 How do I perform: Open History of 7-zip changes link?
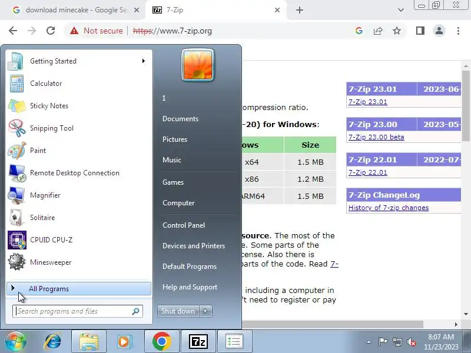389,208
